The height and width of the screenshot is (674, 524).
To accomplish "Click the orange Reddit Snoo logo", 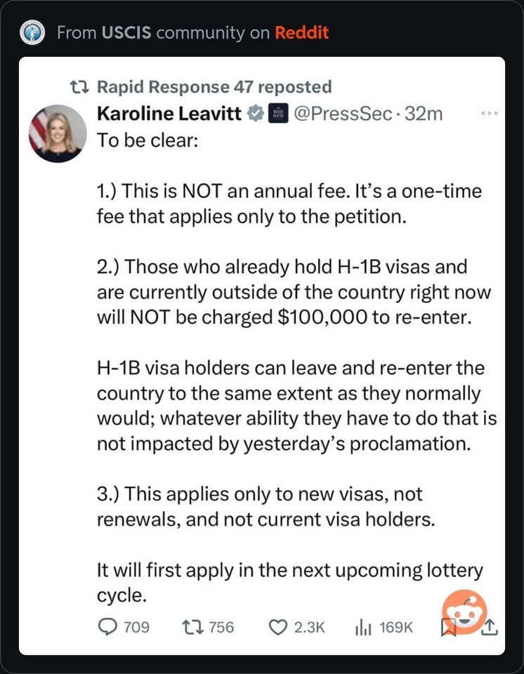I will click(464, 612).
